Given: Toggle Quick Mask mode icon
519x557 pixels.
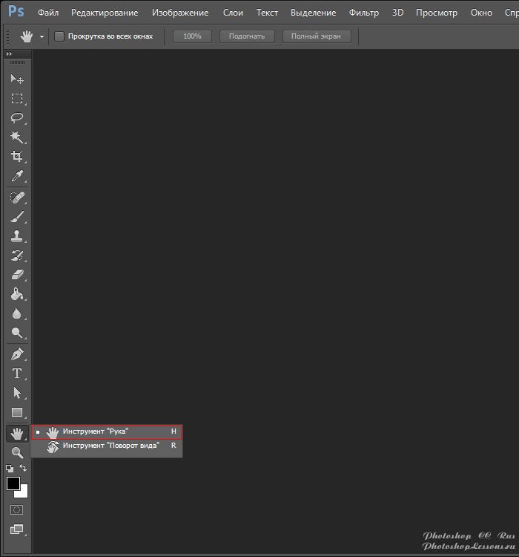Looking at the screenshot, I should [x=17, y=510].
